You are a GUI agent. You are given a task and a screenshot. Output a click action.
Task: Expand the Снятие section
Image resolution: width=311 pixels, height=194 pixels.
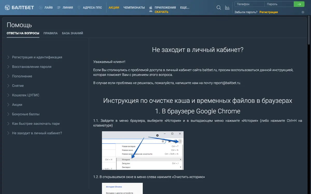pos(18,86)
